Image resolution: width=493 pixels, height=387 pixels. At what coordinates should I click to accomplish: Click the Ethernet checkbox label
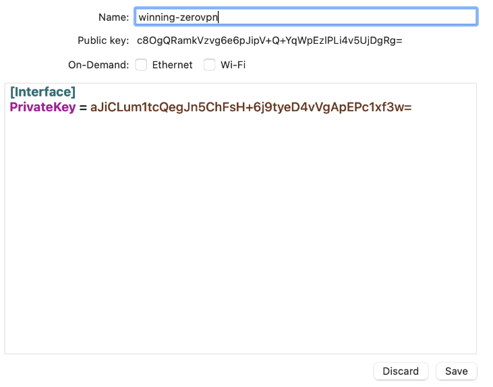pos(172,65)
